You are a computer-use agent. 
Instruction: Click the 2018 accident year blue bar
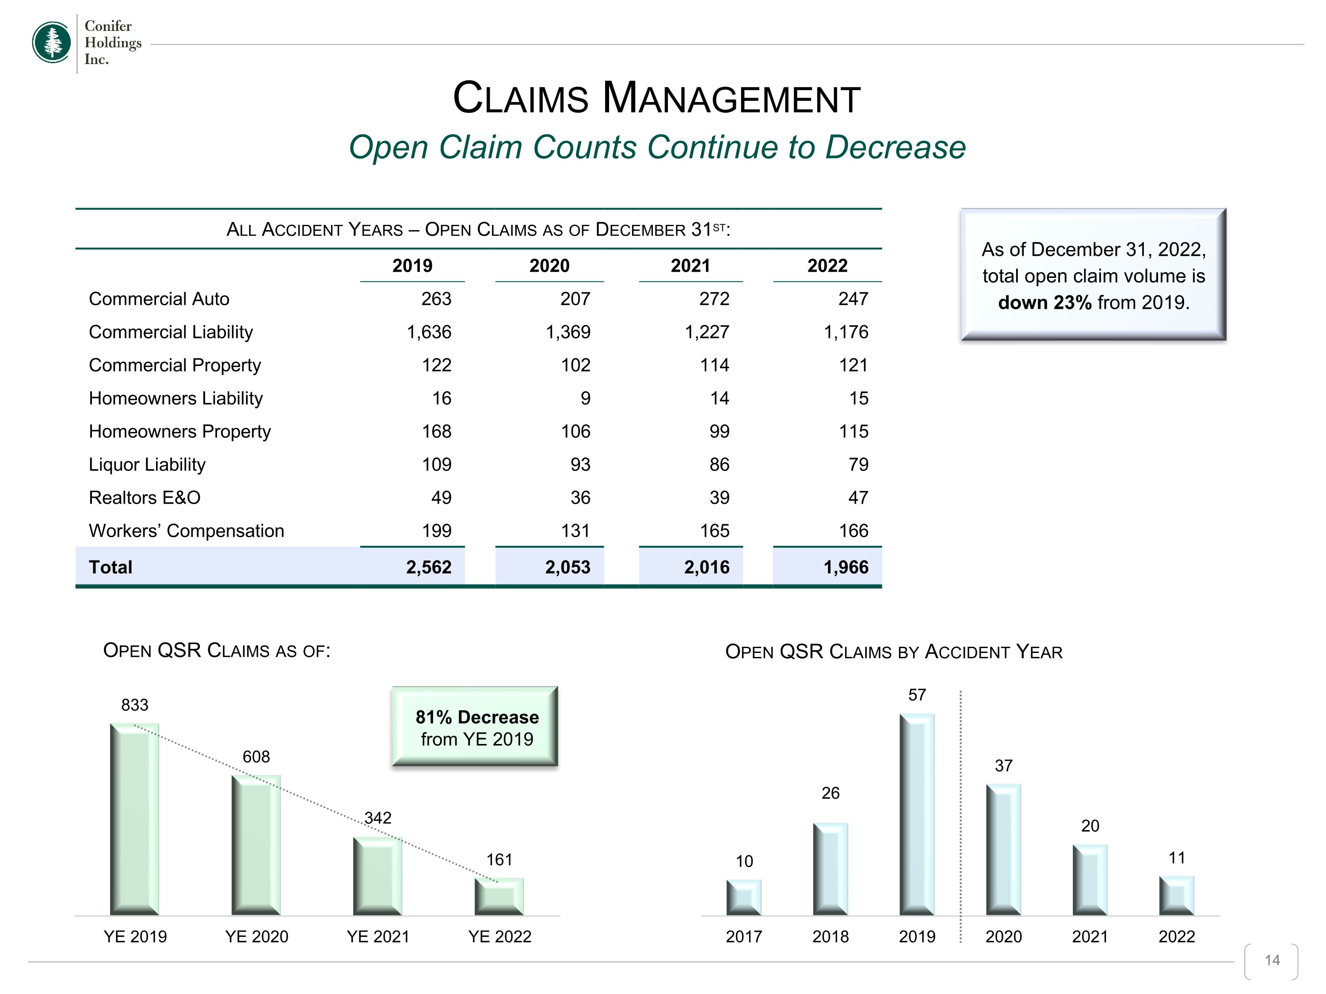coord(830,869)
